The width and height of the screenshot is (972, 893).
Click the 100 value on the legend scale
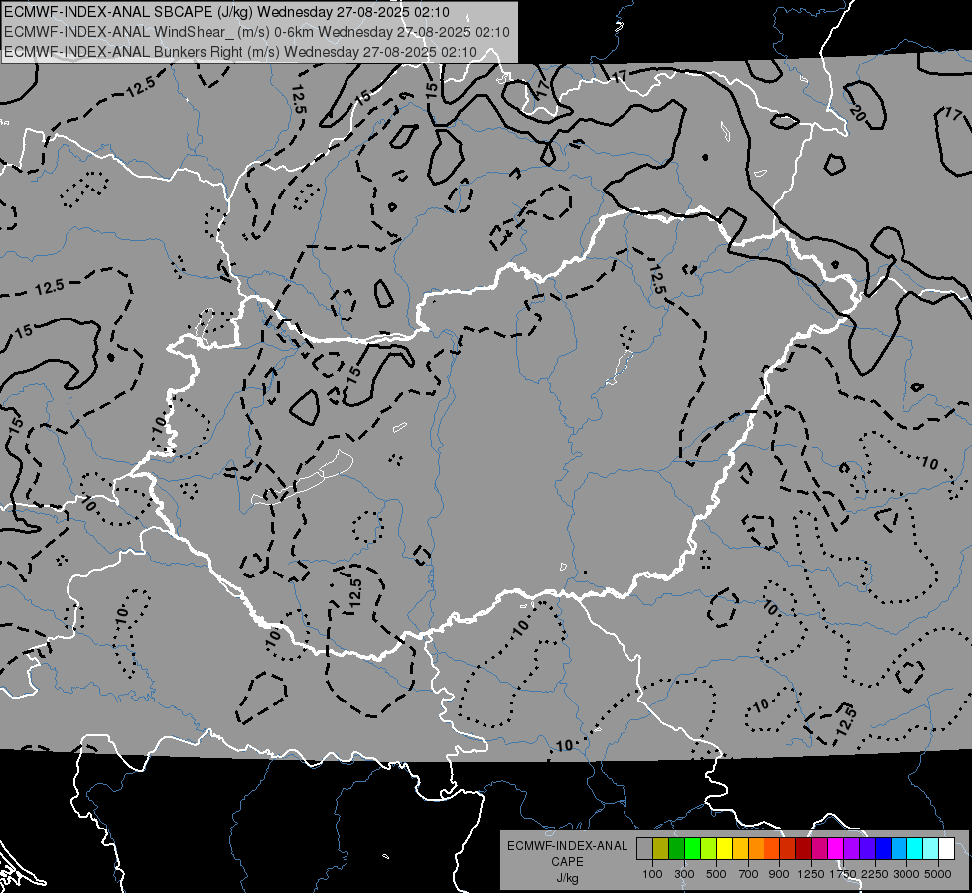point(652,874)
